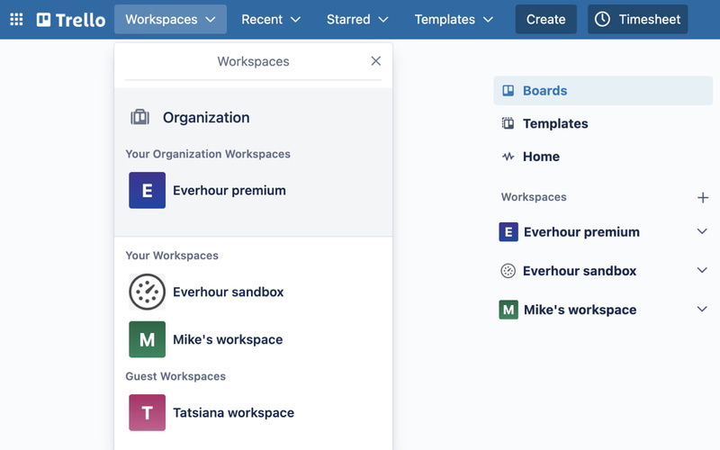Open the Templates dropdown in the top bar
The height and width of the screenshot is (450, 720).
pyautogui.click(x=454, y=19)
